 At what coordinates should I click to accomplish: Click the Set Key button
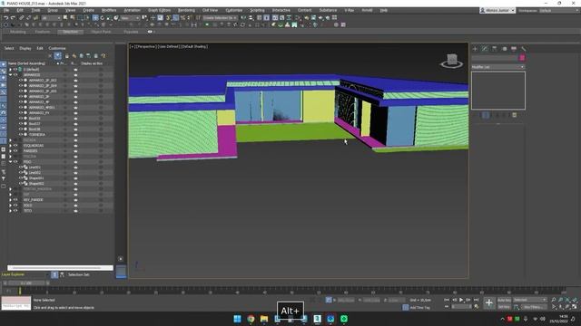point(504,307)
